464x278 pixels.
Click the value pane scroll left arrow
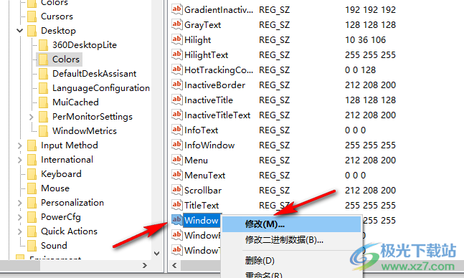174,266
